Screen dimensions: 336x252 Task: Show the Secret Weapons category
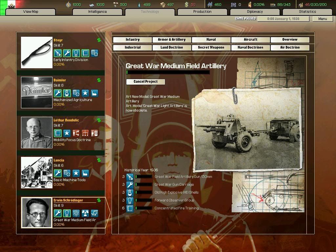[x=211, y=48]
